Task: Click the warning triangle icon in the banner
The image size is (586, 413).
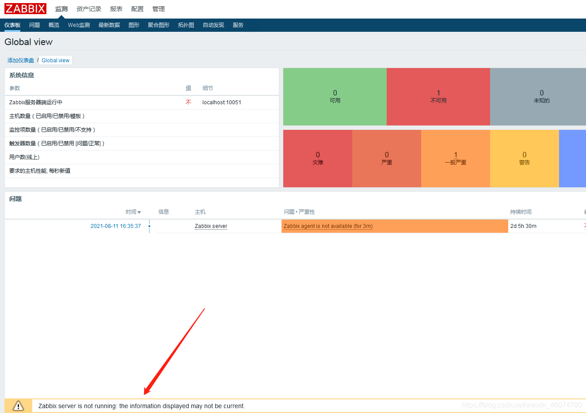Action: [18, 405]
